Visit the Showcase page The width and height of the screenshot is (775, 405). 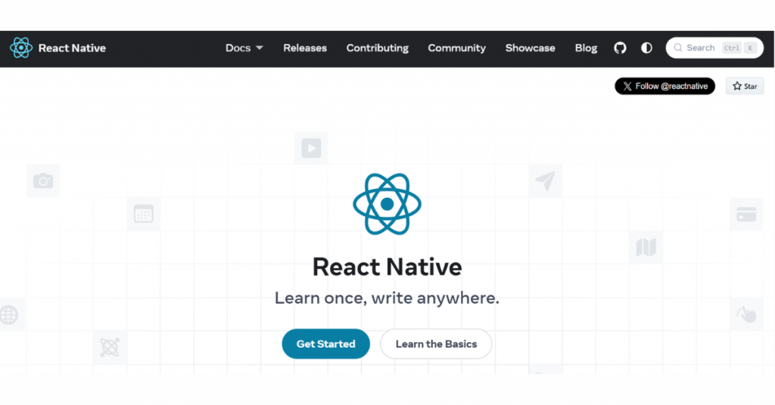(530, 48)
